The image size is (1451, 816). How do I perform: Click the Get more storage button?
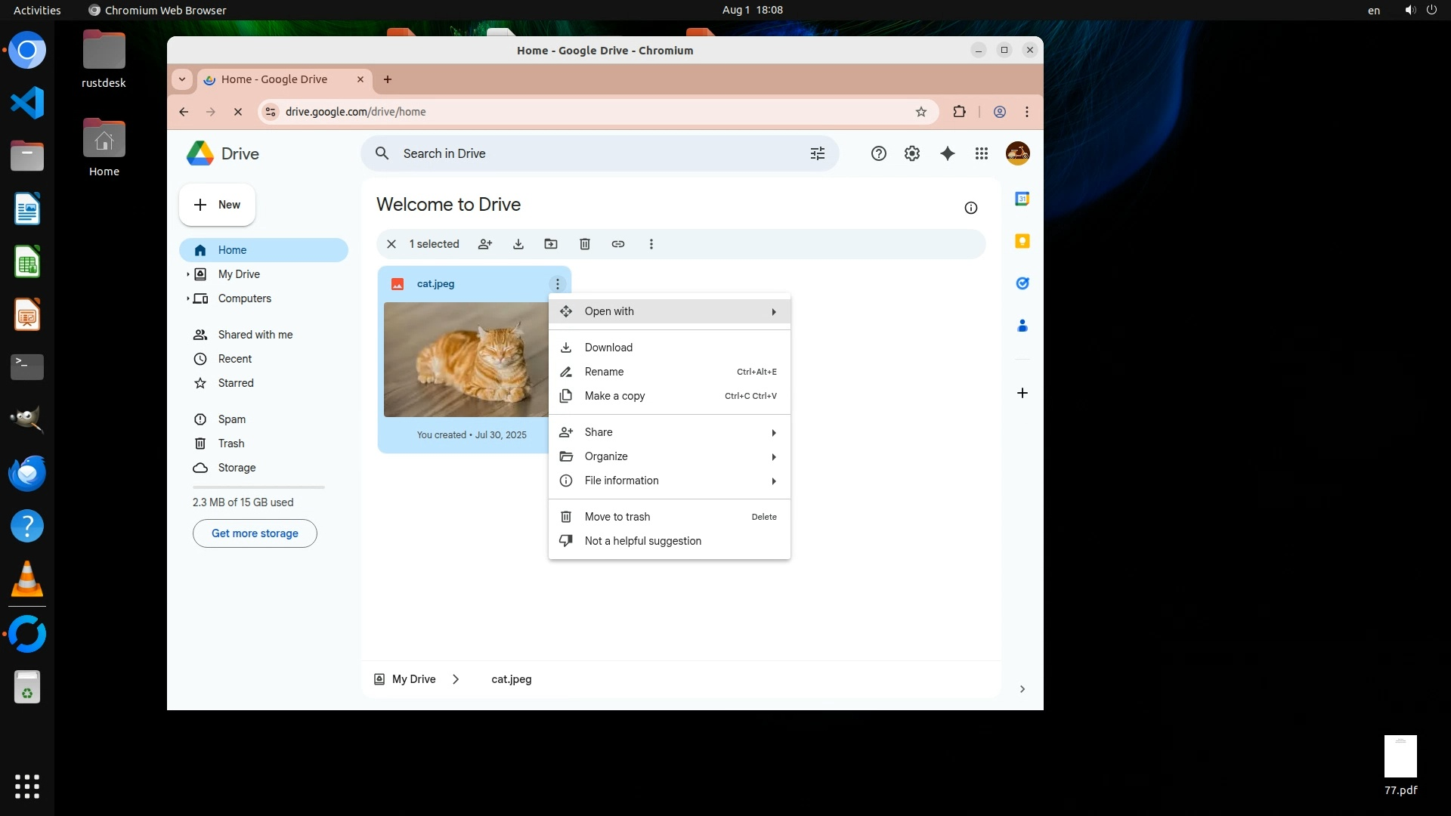pyautogui.click(x=255, y=533)
